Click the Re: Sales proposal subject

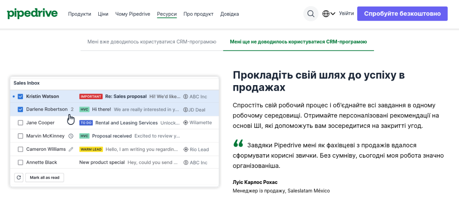pos(126,96)
